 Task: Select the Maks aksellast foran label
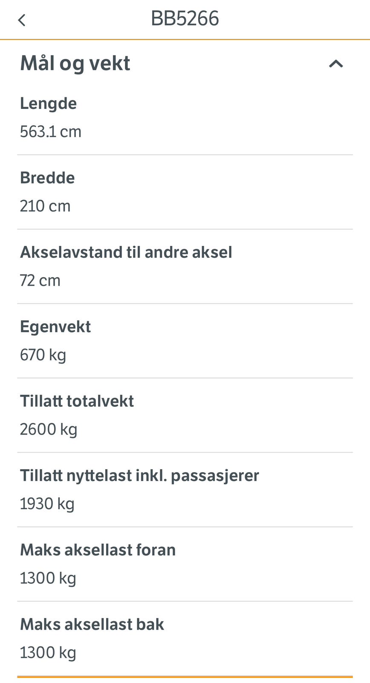point(98,550)
